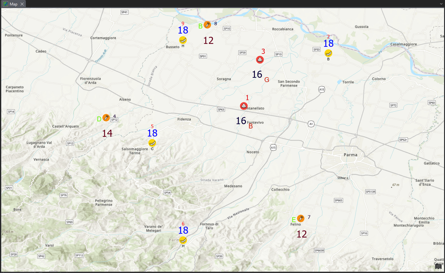Click banana marker C near Salsomaggiore Terme

[152, 143]
